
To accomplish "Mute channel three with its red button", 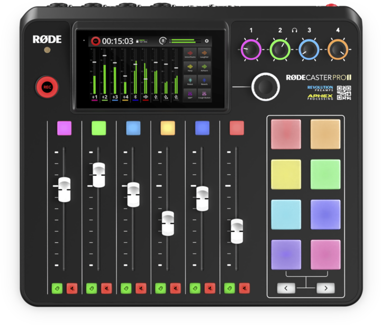I will [x=141, y=288].
